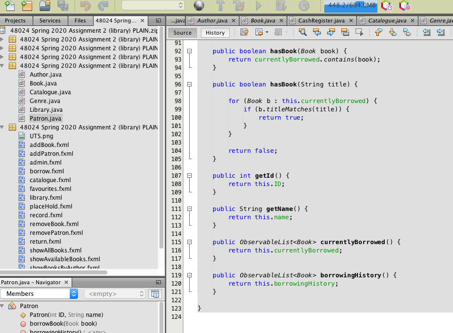Shift the line left using the indent icon
Screen dimensions: 453x333
coord(427,32)
